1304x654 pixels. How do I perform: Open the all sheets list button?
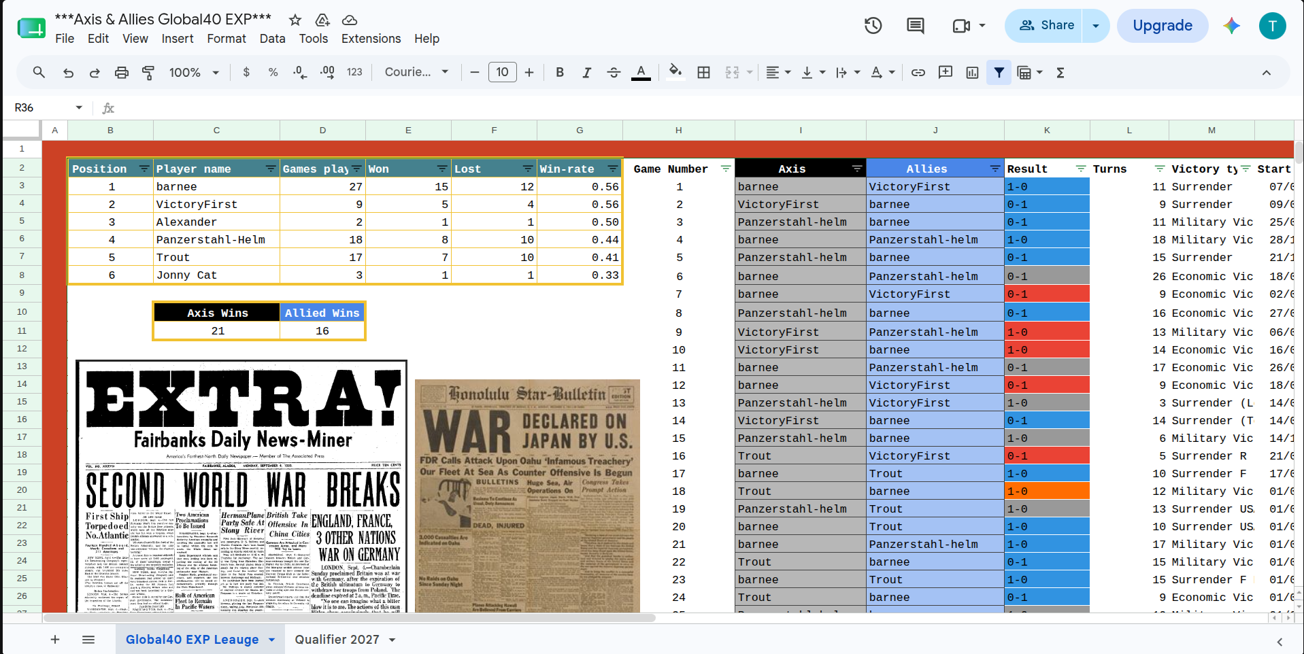(x=88, y=640)
